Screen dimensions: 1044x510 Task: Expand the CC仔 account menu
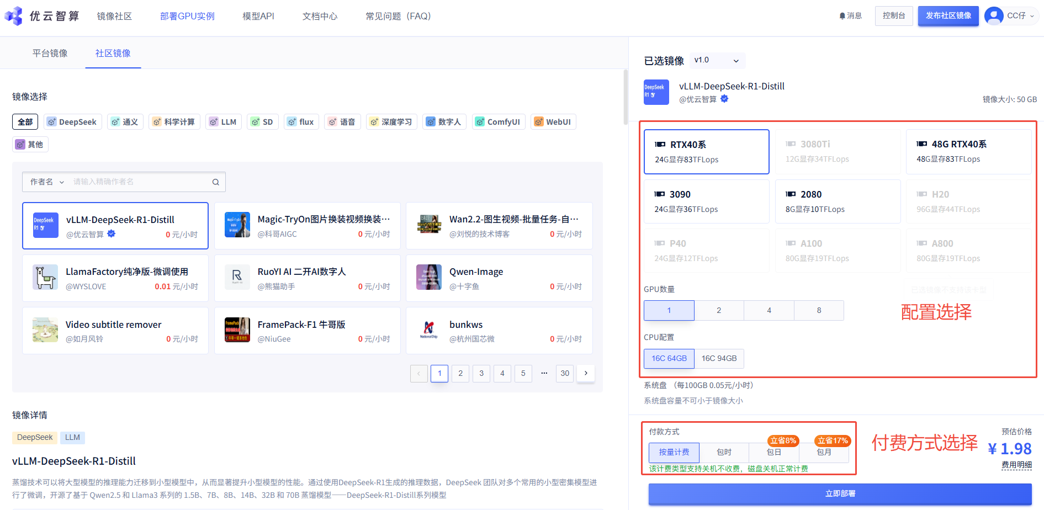(x=1032, y=16)
